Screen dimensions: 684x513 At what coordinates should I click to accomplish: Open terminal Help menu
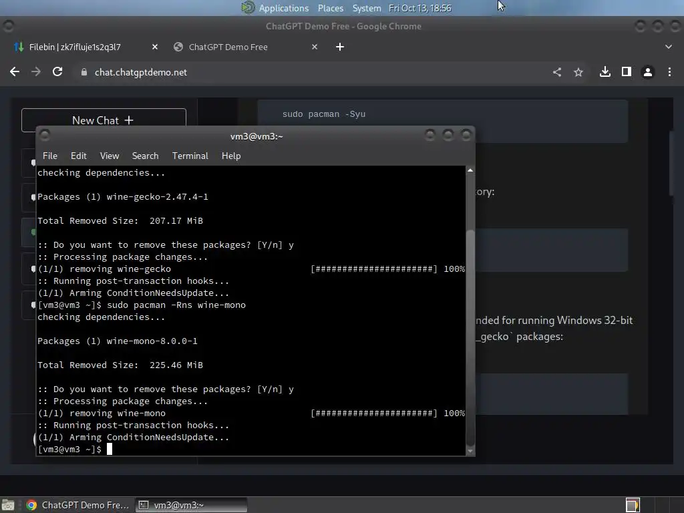coord(231,156)
